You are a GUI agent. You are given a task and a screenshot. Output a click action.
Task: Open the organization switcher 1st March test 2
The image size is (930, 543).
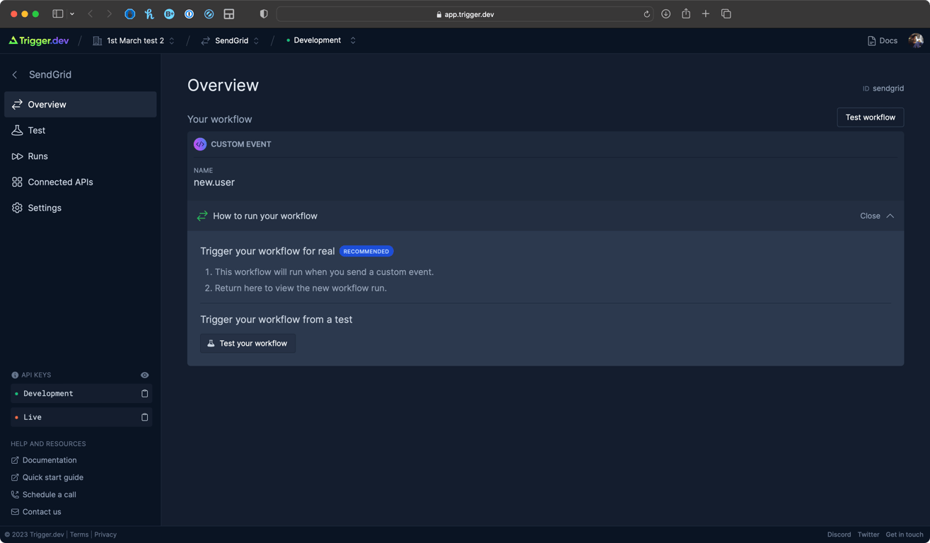tap(134, 40)
